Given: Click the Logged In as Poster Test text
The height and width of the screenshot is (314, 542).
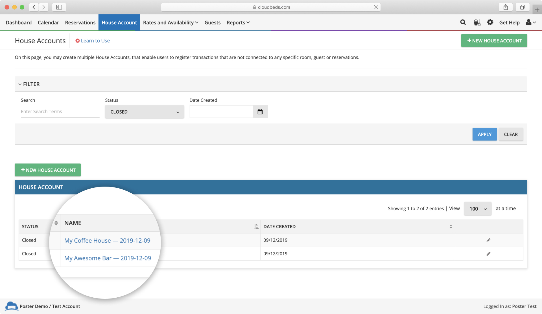Looking at the screenshot, I should pyautogui.click(x=510, y=306).
